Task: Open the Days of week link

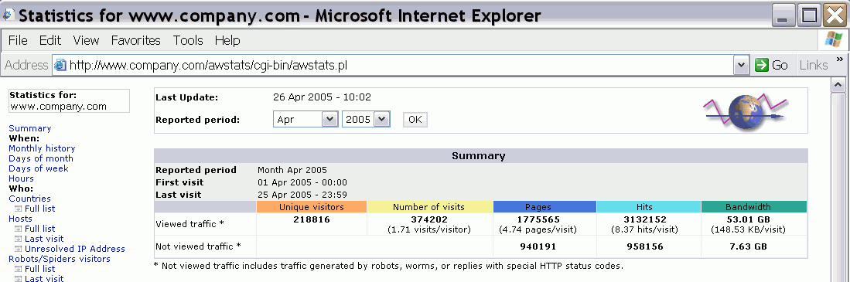Action: [39, 168]
